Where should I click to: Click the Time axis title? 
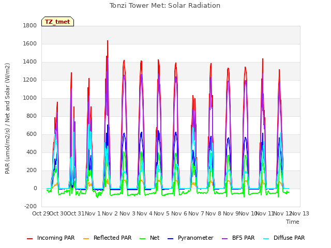pos(293,222)
